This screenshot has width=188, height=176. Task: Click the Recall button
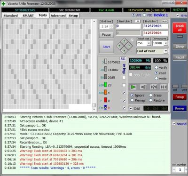pyautogui.click(x=180, y=57)
